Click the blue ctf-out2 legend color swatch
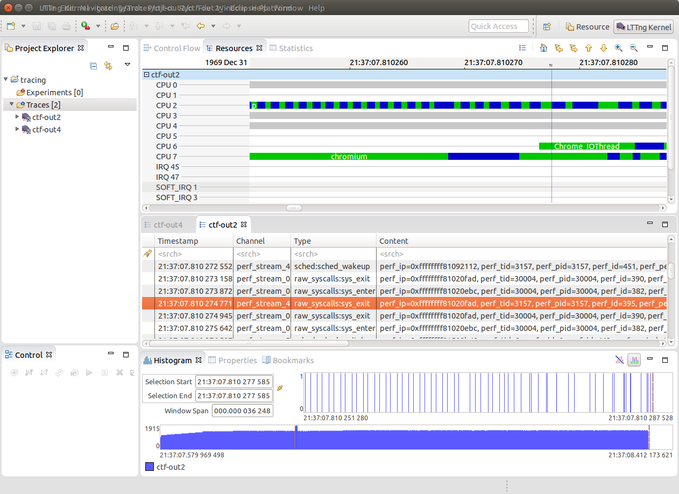The height and width of the screenshot is (494, 679). click(x=150, y=467)
